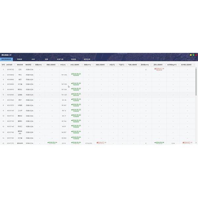
Task: Select station code 60107000 cell
Action: [11, 100]
